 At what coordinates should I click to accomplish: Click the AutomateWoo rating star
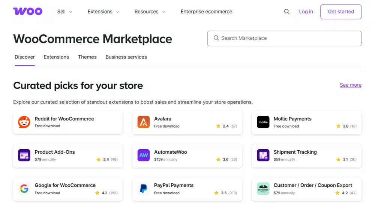coord(218,159)
